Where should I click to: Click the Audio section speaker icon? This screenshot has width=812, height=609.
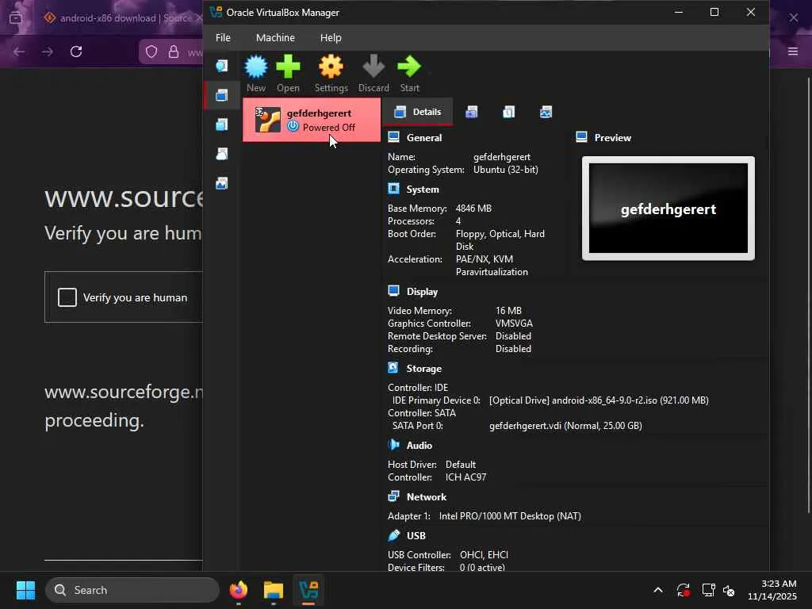393,444
